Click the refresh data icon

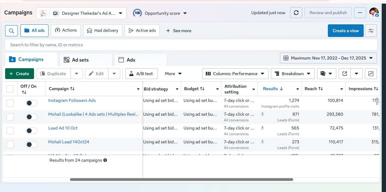pos(296,13)
